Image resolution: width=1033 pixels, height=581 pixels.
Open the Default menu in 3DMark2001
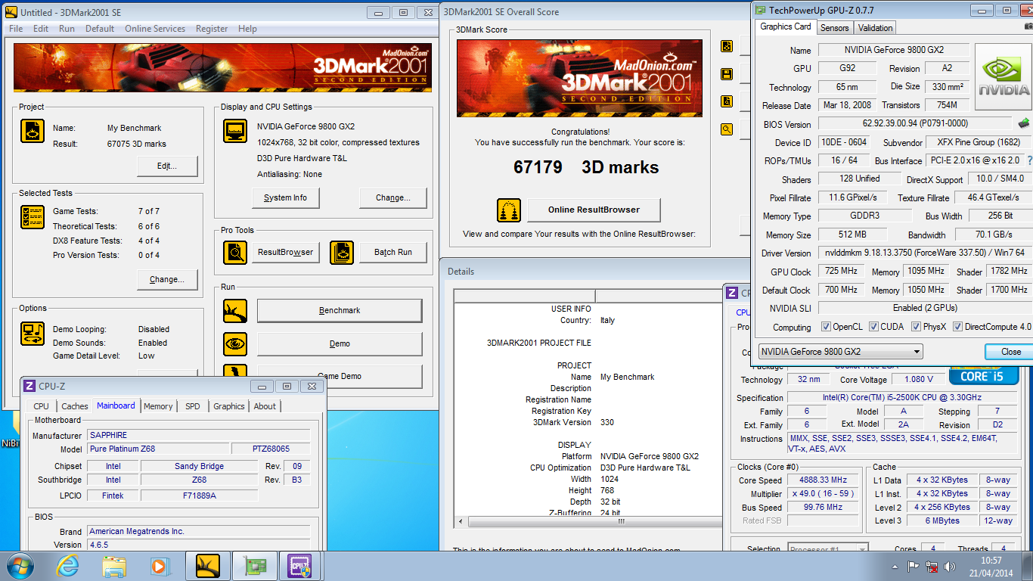click(x=100, y=29)
